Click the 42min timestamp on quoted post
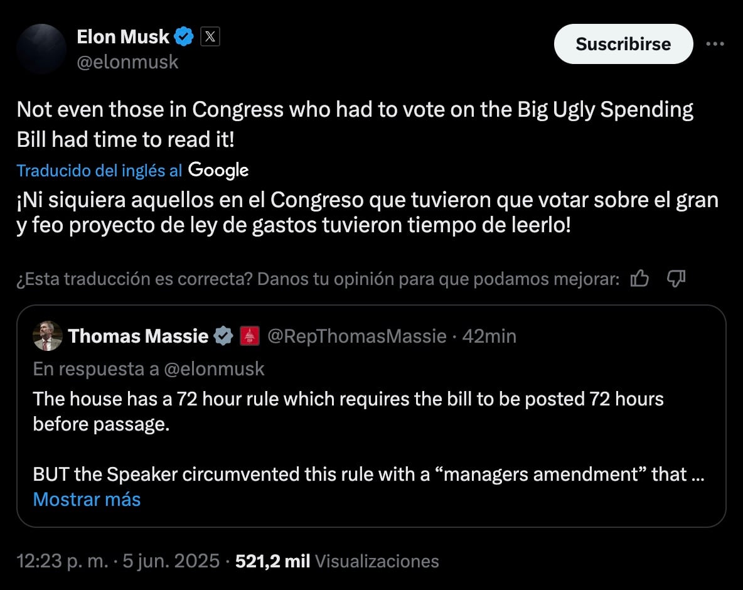 tap(489, 336)
